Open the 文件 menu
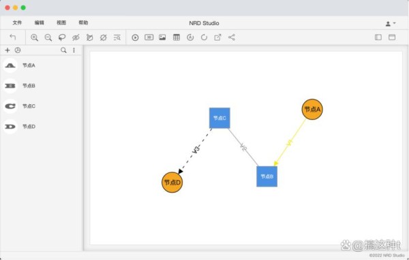The width and height of the screenshot is (409, 260). click(17, 23)
